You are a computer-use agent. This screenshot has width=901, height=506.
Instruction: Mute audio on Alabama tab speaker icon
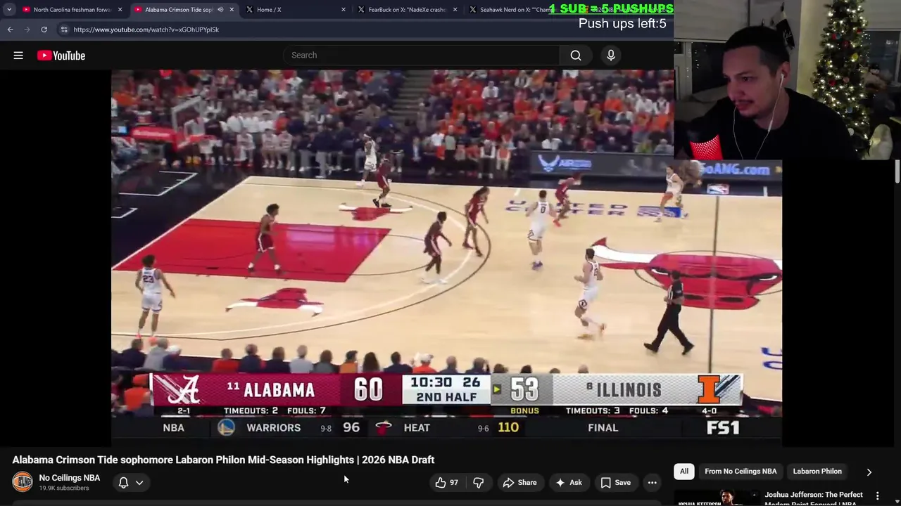220,10
